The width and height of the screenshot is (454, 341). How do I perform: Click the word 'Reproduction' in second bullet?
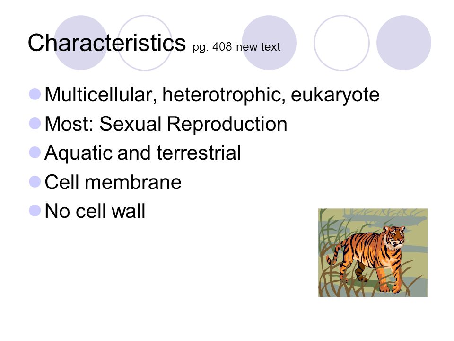(227, 124)
